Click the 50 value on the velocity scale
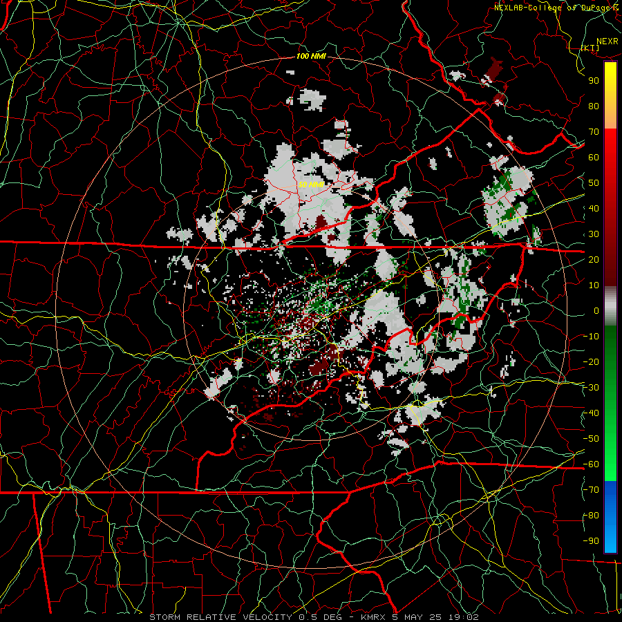Viewport: 622px width, 622px height. (594, 183)
